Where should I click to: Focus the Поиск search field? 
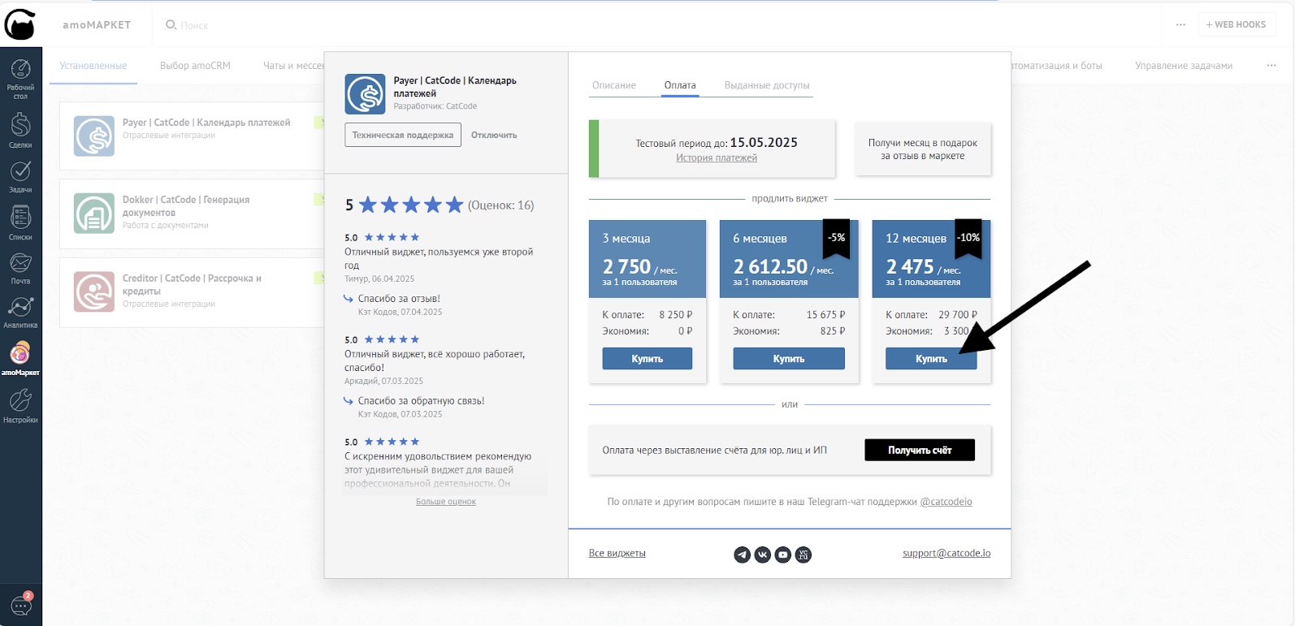pos(194,25)
